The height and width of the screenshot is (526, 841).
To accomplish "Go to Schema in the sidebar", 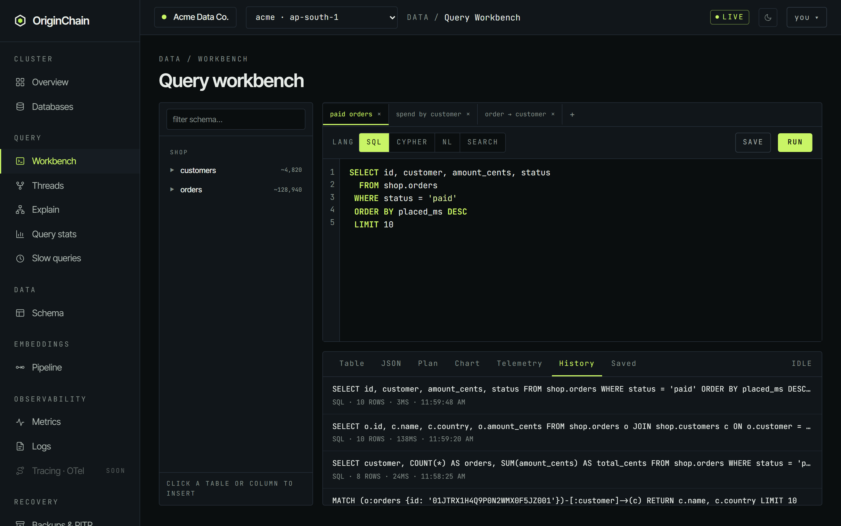I will pos(70,313).
